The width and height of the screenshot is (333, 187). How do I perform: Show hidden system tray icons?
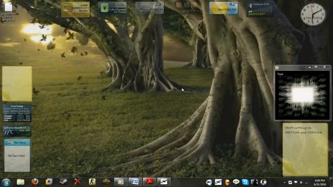tap(285, 182)
